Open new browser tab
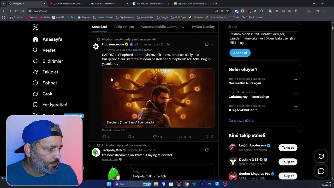The image size is (334, 188). click(216, 3)
